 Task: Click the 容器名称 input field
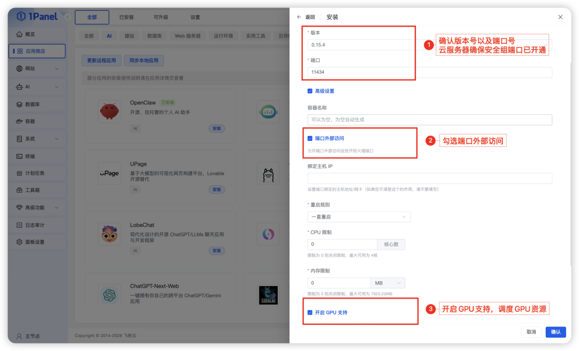(429, 120)
